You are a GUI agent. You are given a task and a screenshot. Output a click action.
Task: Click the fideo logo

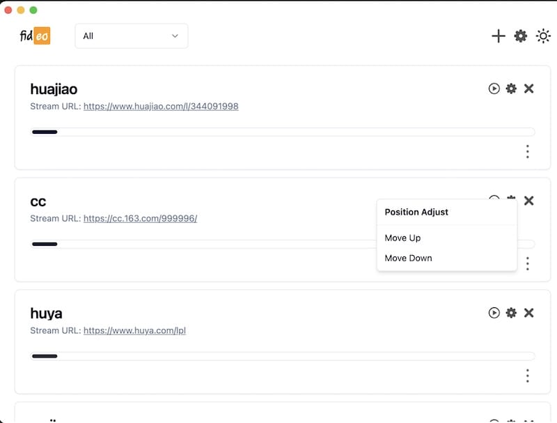pyautogui.click(x=35, y=36)
